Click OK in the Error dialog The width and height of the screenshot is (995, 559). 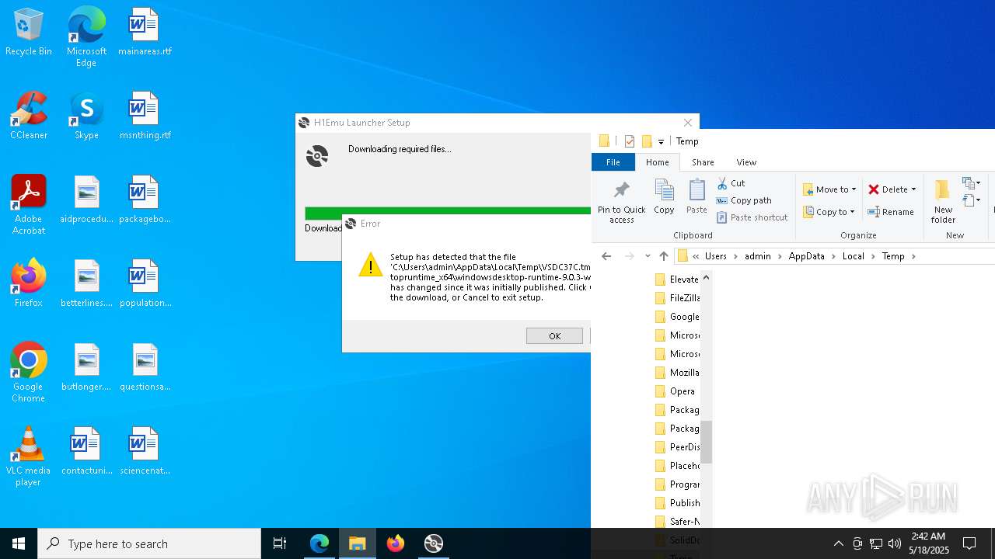pos(554,336)
